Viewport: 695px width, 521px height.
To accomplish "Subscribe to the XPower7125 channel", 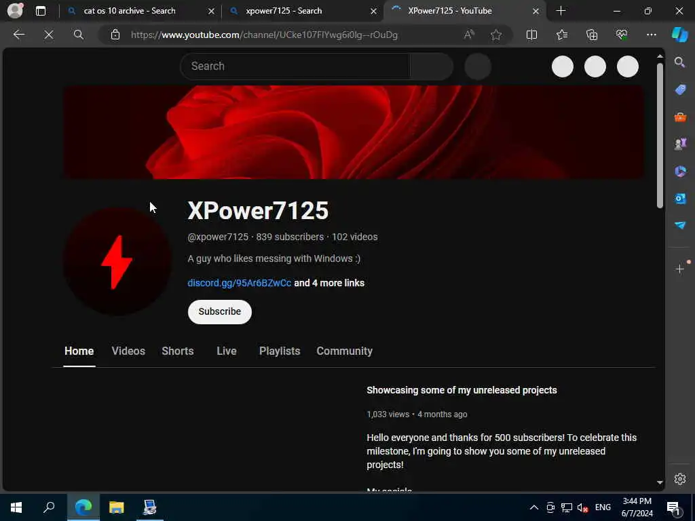I will pos(220,312).
